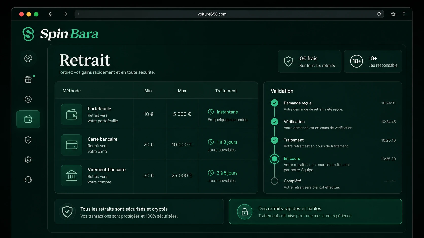
Task: Select Virement bancaire bank icon
Action: click(x=72, y=176)
